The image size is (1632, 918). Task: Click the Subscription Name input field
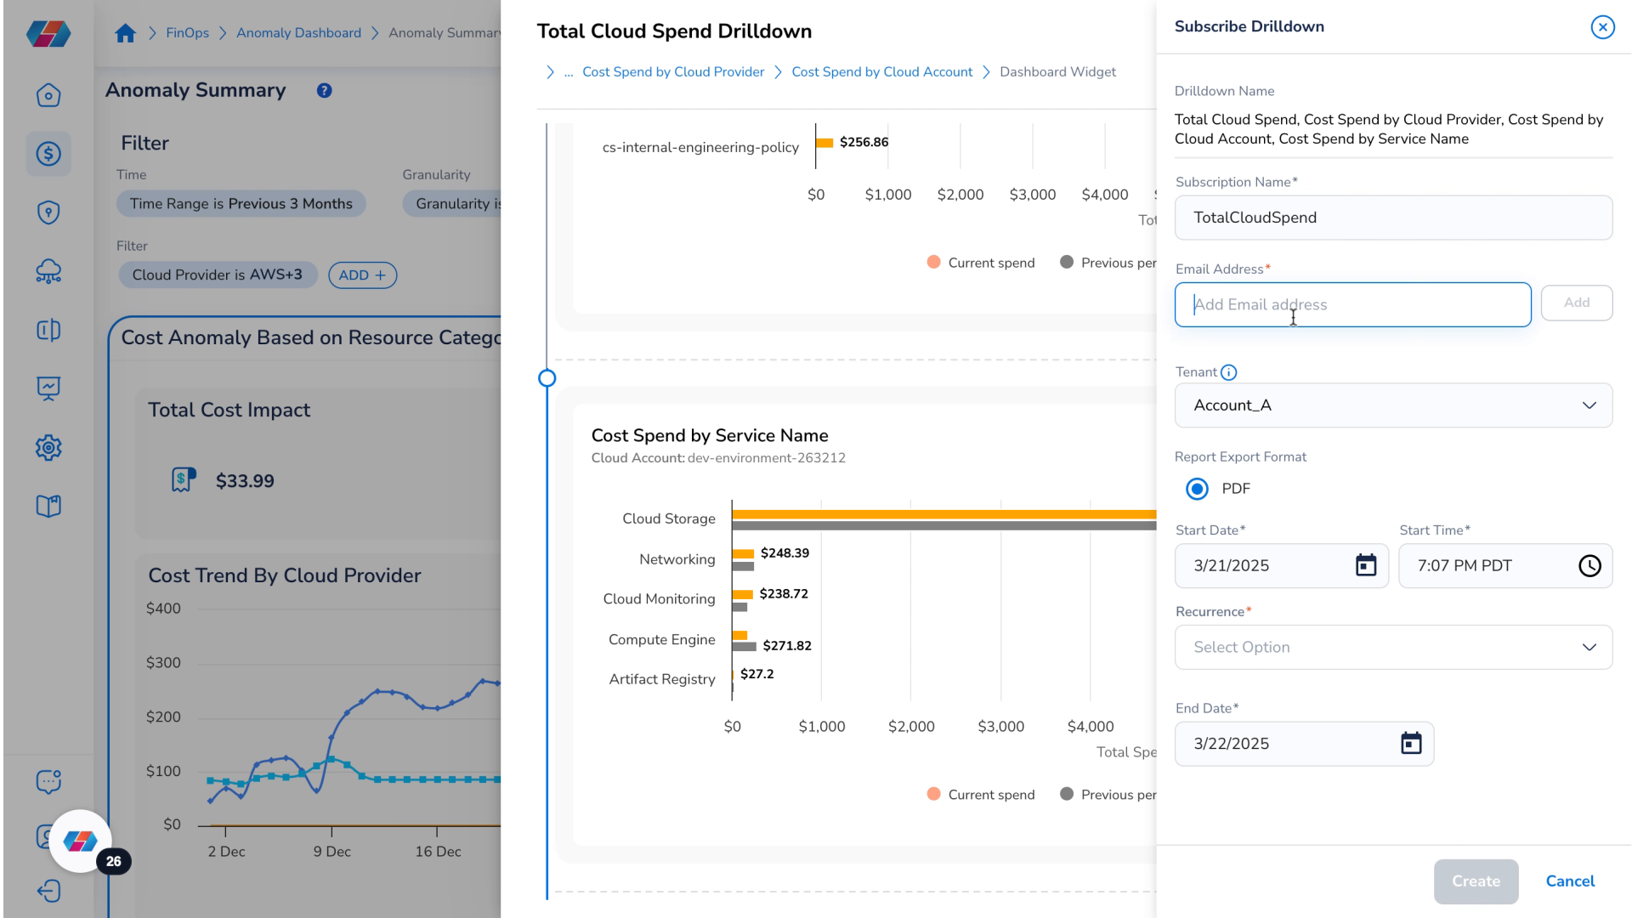point(1393,218)
